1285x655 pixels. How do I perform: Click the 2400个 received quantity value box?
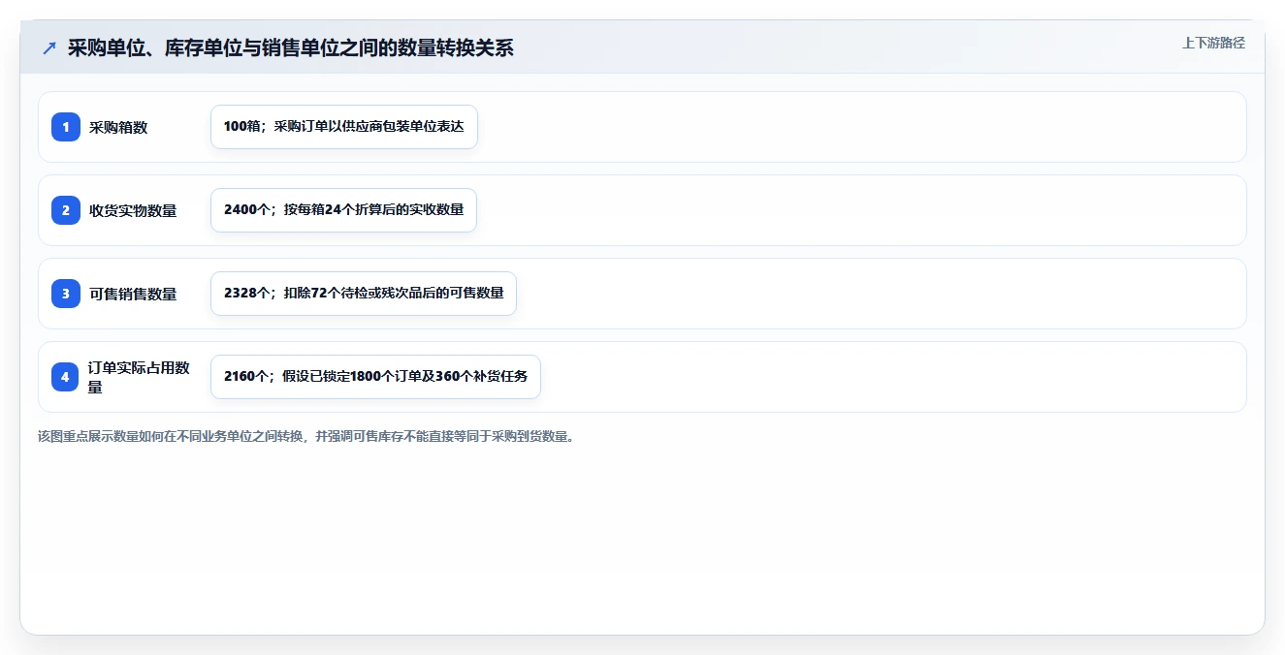pyautogui.click(x=343, y=210)
